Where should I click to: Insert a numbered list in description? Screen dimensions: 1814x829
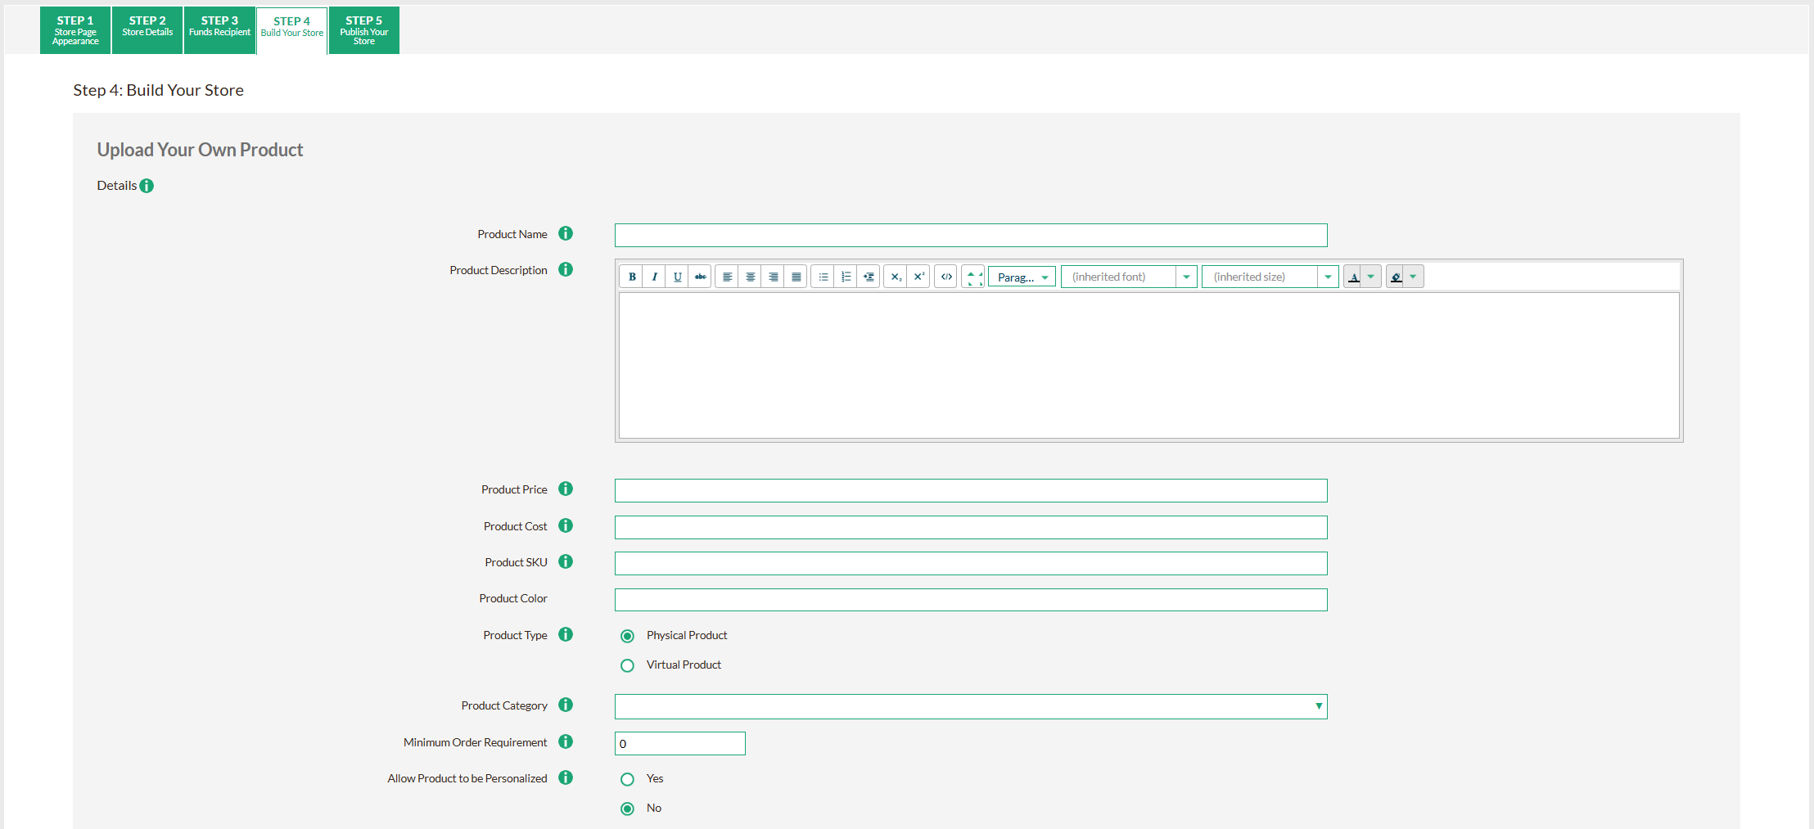tap(846, 277)
